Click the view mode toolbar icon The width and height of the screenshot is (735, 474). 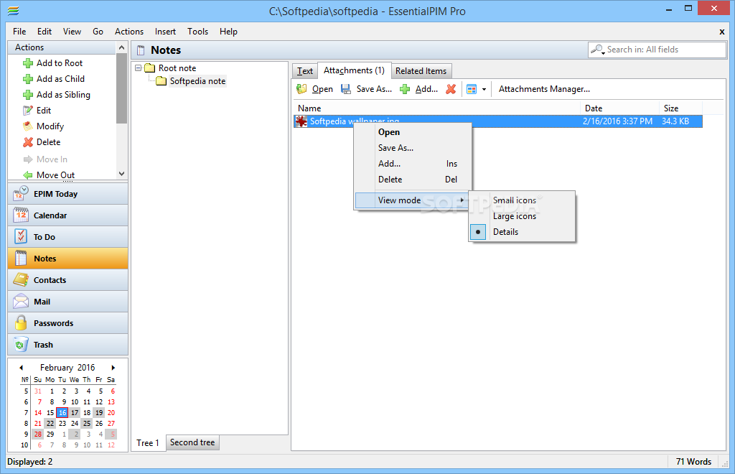coord(472,89)
